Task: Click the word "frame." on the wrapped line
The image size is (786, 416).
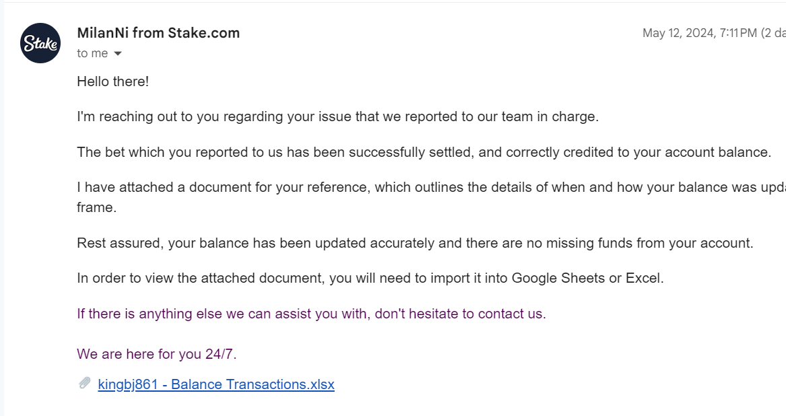Action: [97, 207]
